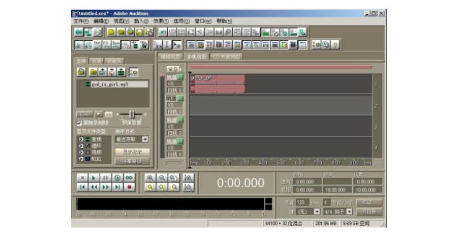
Task: Click the 节拍器 metronome button
Action: click(369, 212)
